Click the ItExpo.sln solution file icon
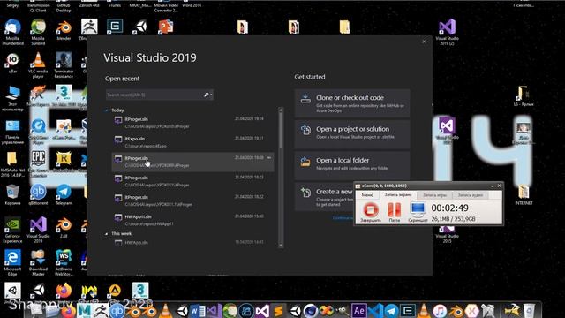The height and width of the screenshot is (318, 565). point(118,140)
